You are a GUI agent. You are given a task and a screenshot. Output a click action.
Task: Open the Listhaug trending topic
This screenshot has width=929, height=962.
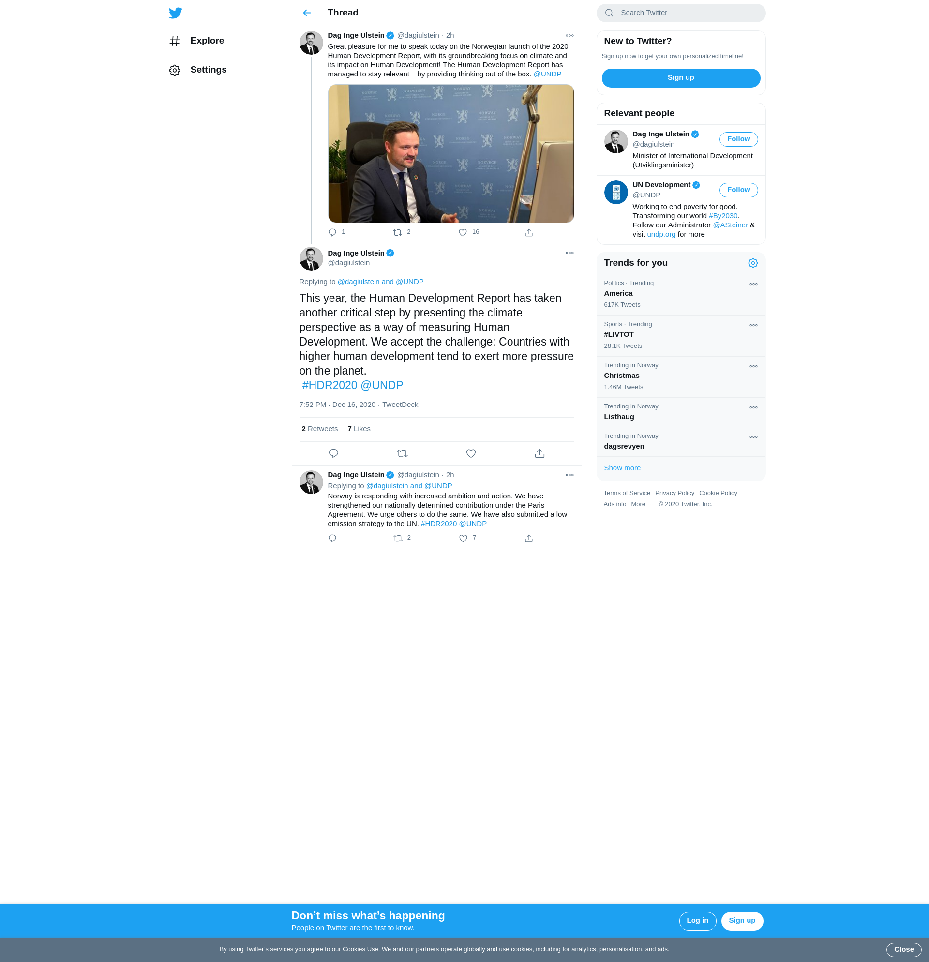coord(681,412)
